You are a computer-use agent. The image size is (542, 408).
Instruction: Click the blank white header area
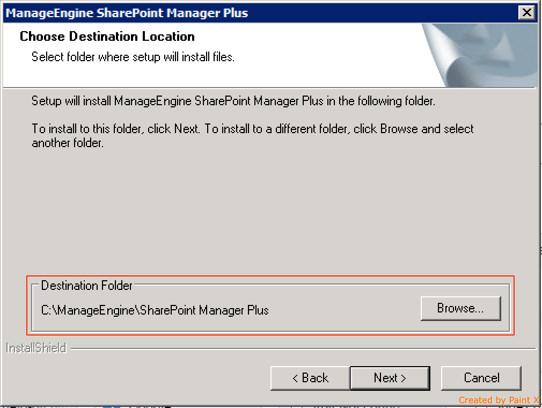(x=322, y=59)
